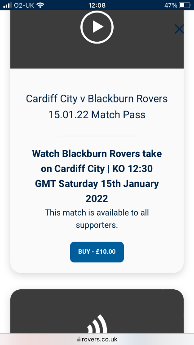Screen dimensions: 194x345
Task: Tap the battery icon in status bar
Action: click(x=185, y=5)
